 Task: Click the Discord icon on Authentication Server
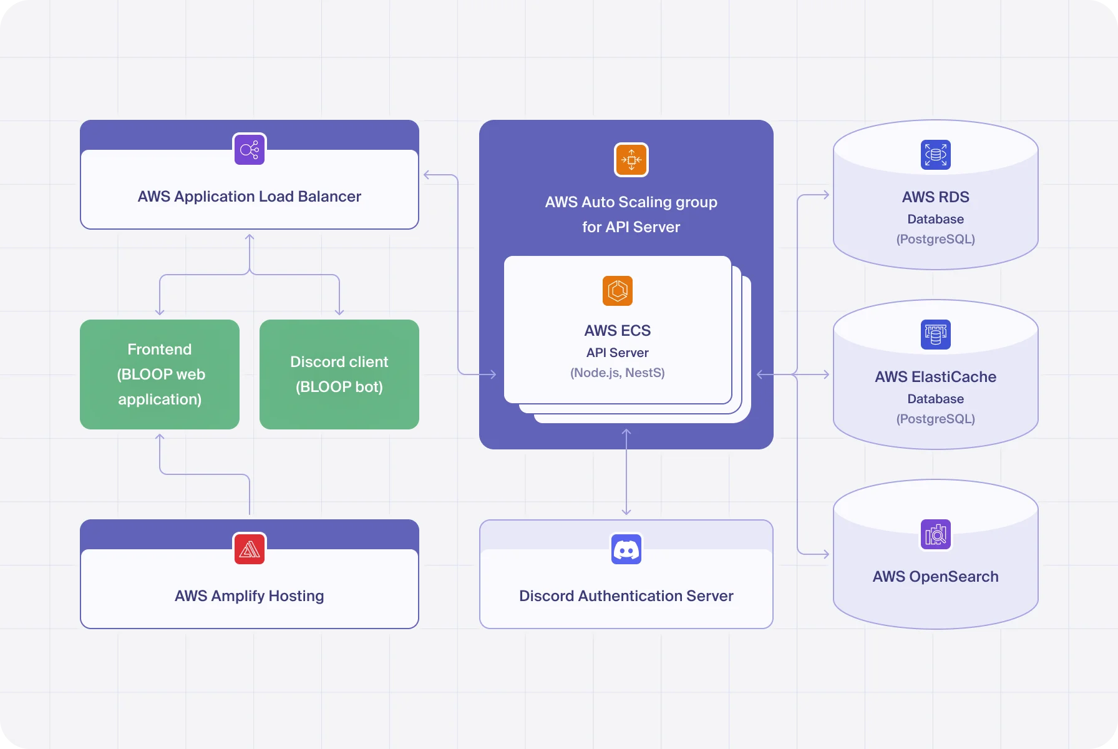pos(626,549)
